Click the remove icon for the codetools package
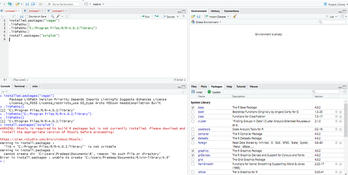The height and width of the screenshot is (175, 348). tap(340, 129)
